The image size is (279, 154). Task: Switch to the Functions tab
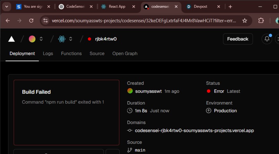click(71, 53)
